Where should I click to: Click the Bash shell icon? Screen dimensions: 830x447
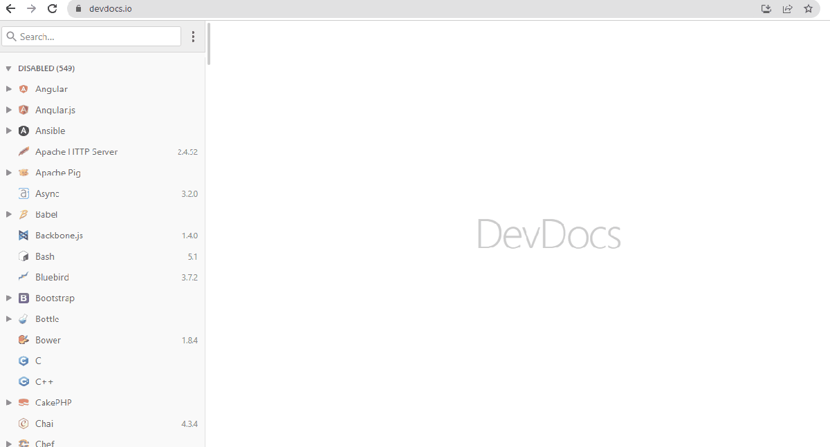[24, 256]
